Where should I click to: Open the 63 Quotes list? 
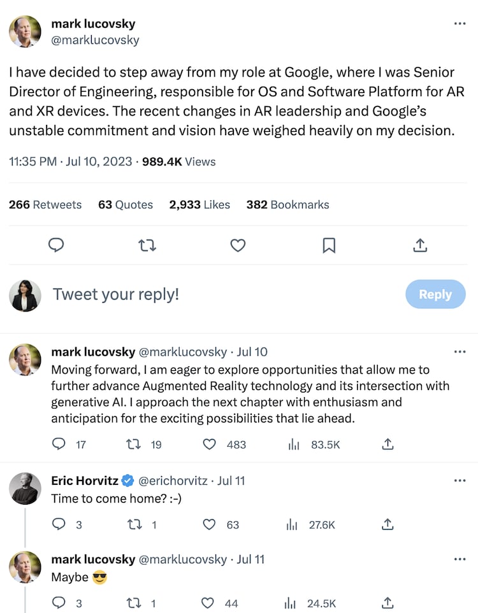(126, 205)
